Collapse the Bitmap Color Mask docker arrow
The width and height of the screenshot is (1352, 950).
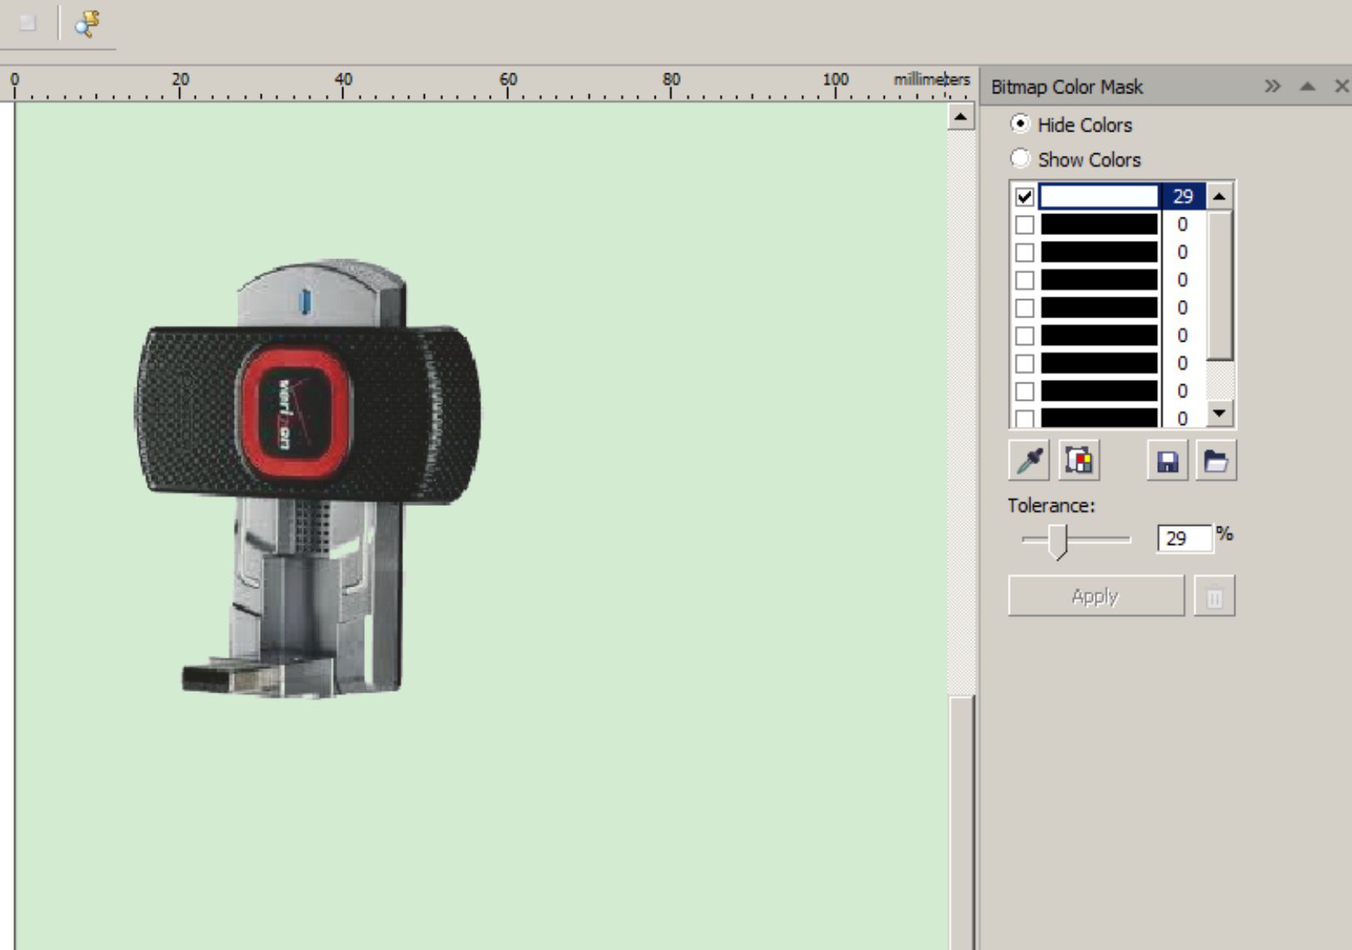point(1307,86)
